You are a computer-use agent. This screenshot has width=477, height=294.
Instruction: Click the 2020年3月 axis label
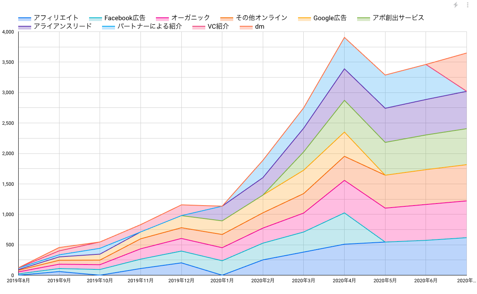coord(304,281)
